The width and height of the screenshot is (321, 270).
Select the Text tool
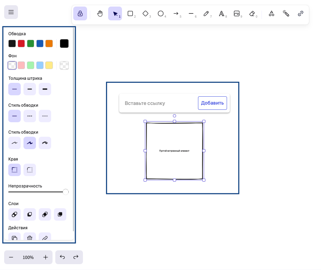pyautogui.click(x=221, y=13)
